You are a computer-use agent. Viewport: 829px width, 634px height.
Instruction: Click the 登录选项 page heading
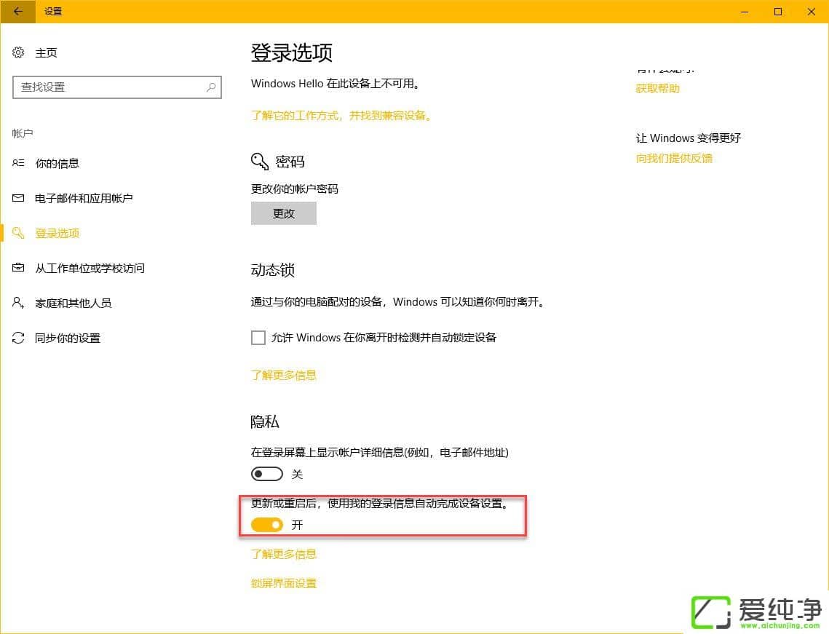[291, 52]
